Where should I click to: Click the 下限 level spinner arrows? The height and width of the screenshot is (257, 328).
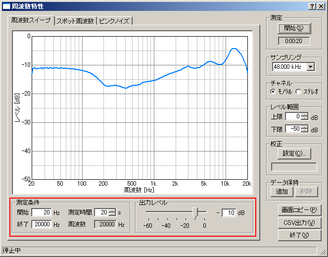coord(304,129)
